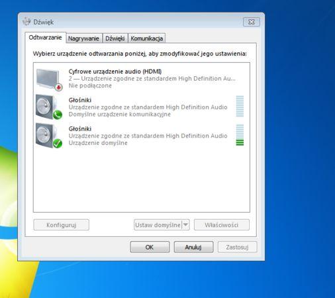Close the Dźwięk dialog with the X button
The width and height of the screenshot is (335, 298).
click(252, 22)
